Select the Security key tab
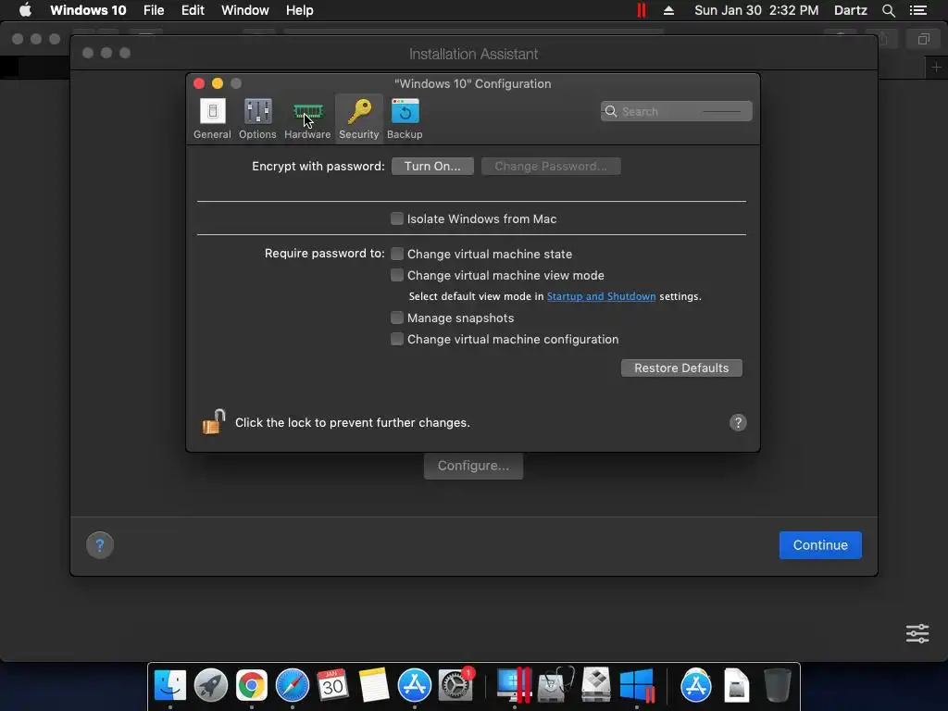 [x=358, y=118]
